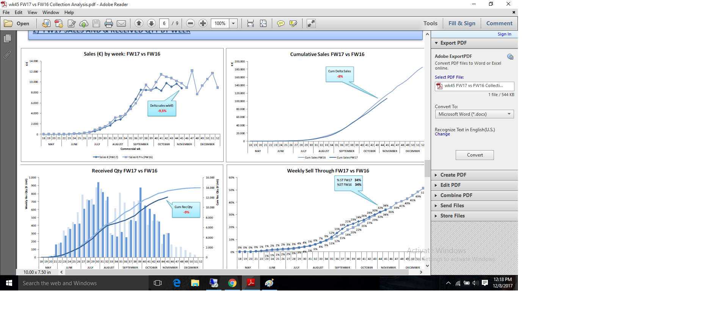Open the Paint app from the taskbar
This screenshot has height=323, width=718.
coord(270,283)
